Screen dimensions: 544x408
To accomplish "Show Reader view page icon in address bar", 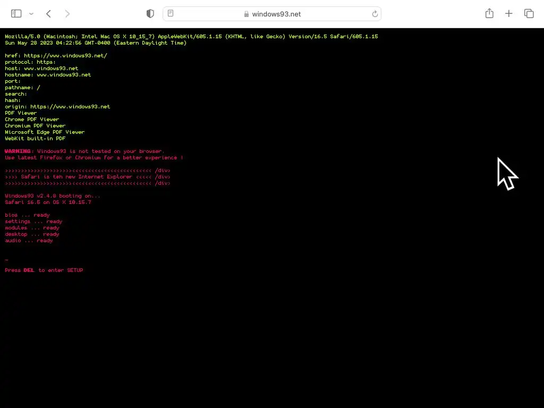I will [171, 13].
